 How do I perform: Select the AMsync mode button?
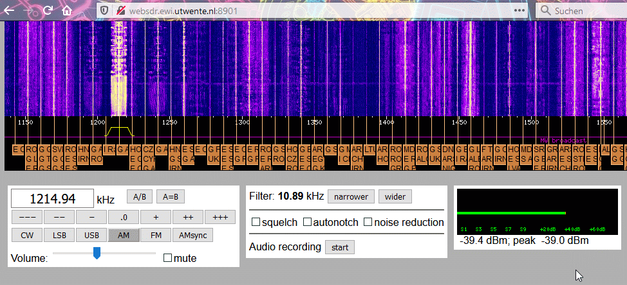coord(192,235)
